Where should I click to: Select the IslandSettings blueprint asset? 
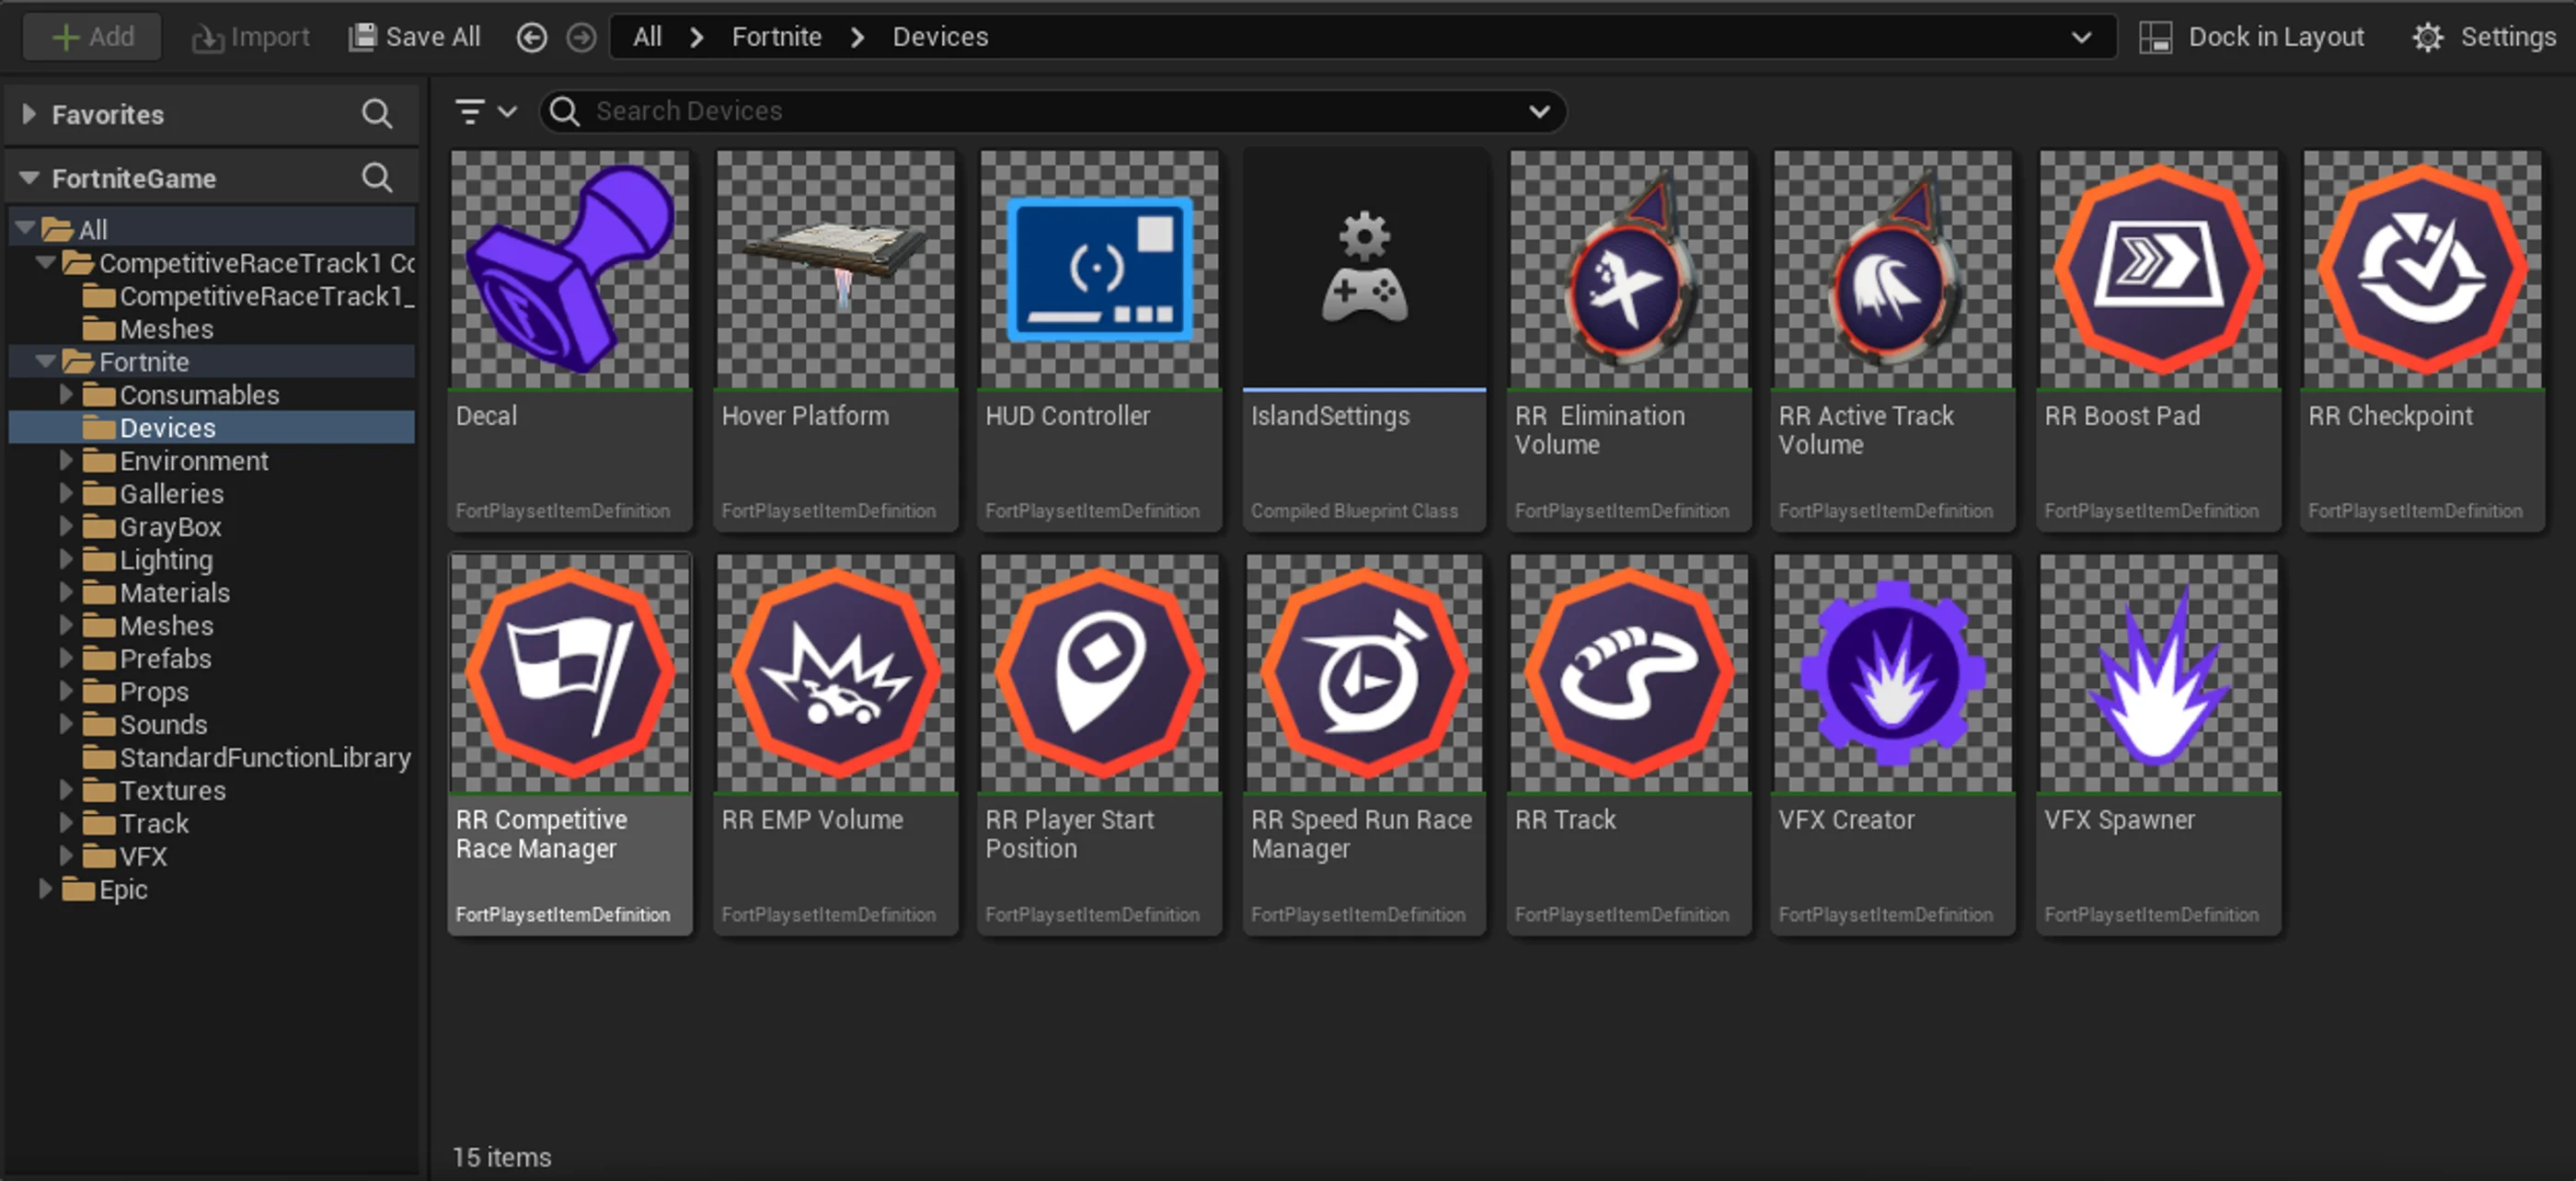[x=1364, y=340]
